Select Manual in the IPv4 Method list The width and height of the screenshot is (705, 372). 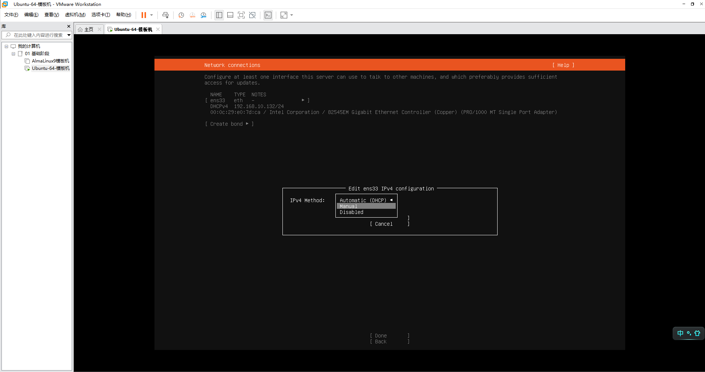[x=349, y=206]
